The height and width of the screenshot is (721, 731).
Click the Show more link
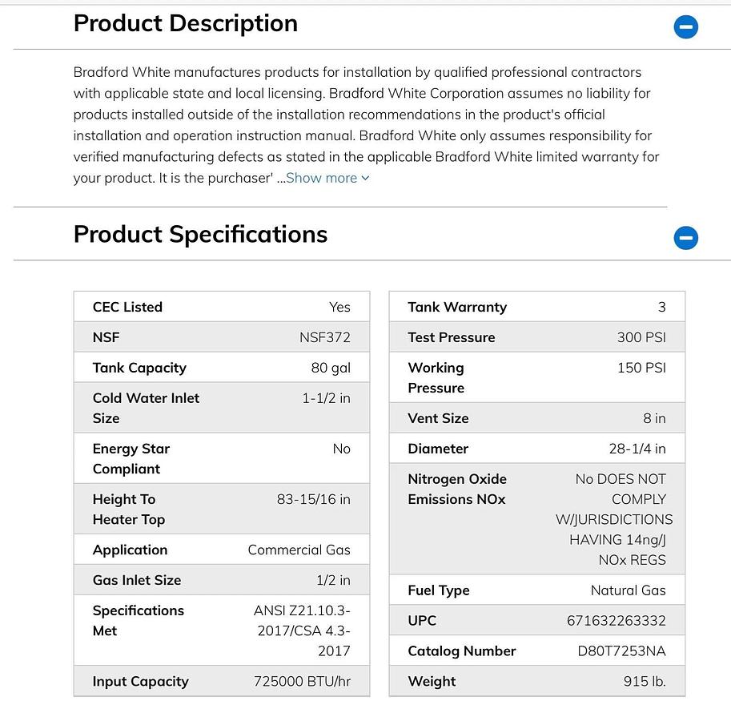[x=327, y=178]
